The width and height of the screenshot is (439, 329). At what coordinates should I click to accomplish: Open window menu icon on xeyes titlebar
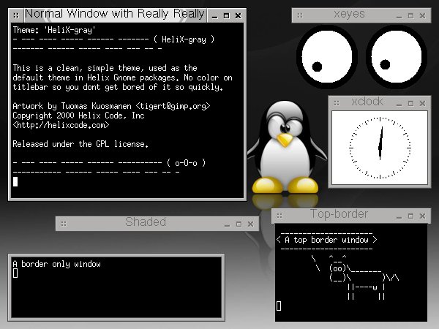[300, 15]
